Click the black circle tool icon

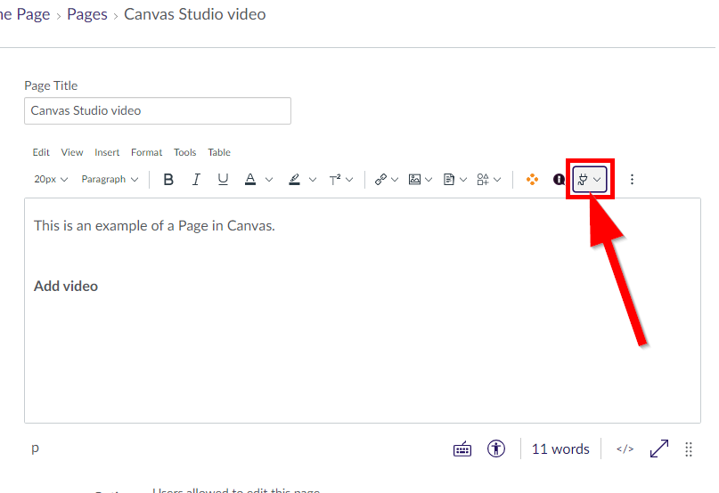click(x=559, y=179)
